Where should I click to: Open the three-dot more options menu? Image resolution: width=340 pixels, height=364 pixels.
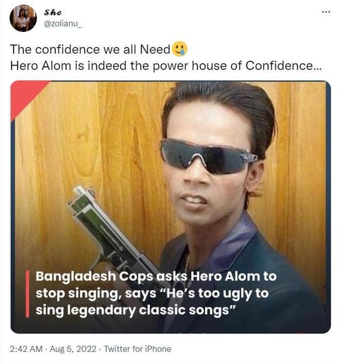326,12
